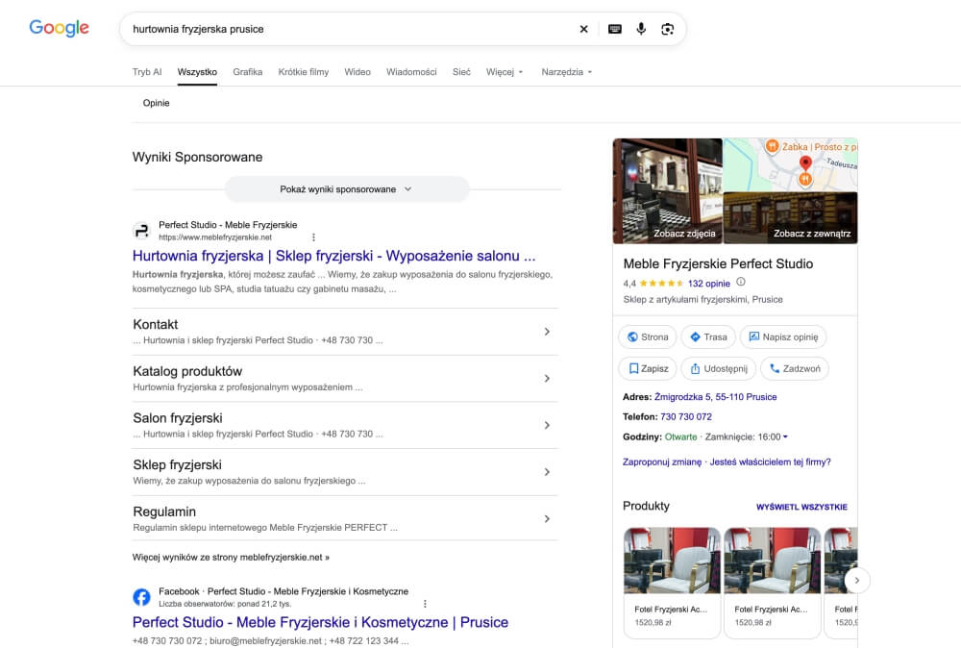Switch to the Grafika tab
The height and width of the screenshot is (648, 961).
248,72
